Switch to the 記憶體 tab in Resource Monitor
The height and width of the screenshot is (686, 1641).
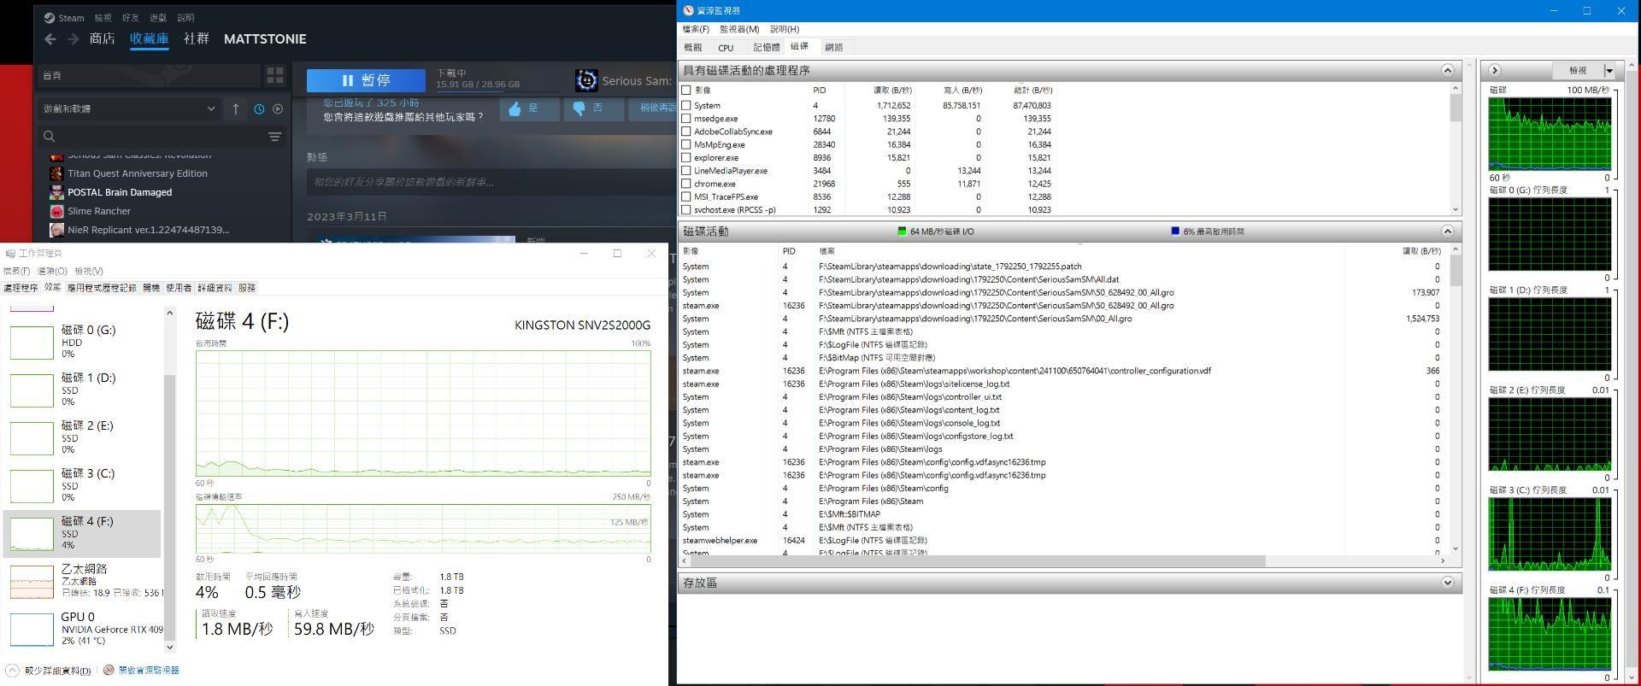[x=766, y=48]
